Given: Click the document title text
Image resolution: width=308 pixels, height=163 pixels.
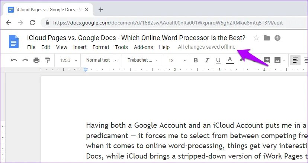Looking at the screenshot, I should point(136,38).
